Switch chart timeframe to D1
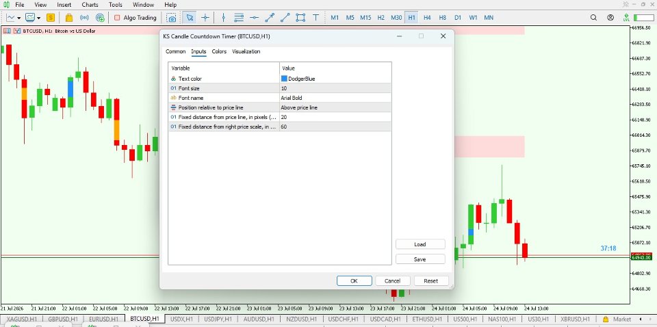657x327 pixels. 458,18
